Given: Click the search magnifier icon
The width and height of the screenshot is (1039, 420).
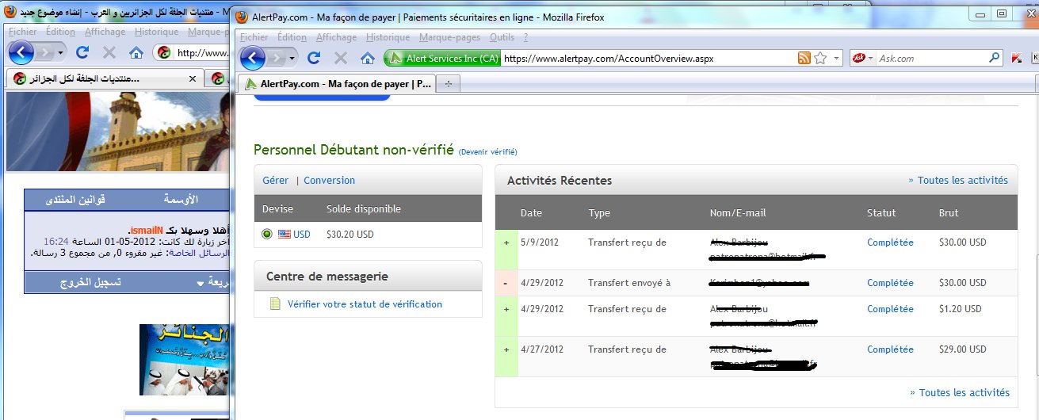Looking at the screenshot, I should (x=995, y=58).
